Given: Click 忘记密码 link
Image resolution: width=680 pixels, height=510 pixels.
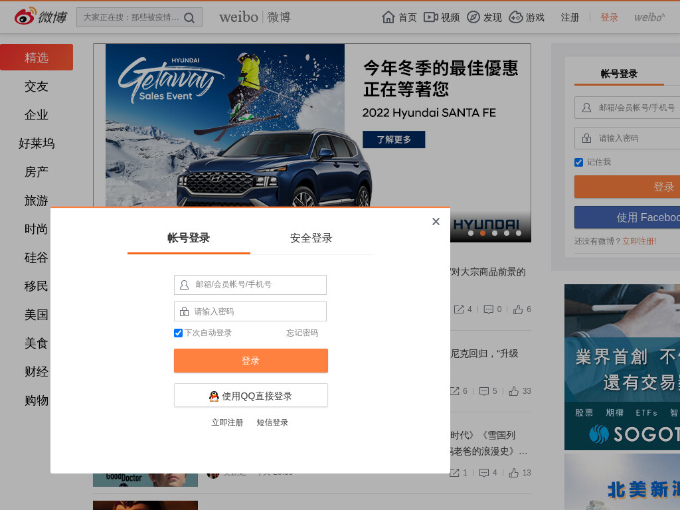Looking at the screenshot, I should point(302,333).
